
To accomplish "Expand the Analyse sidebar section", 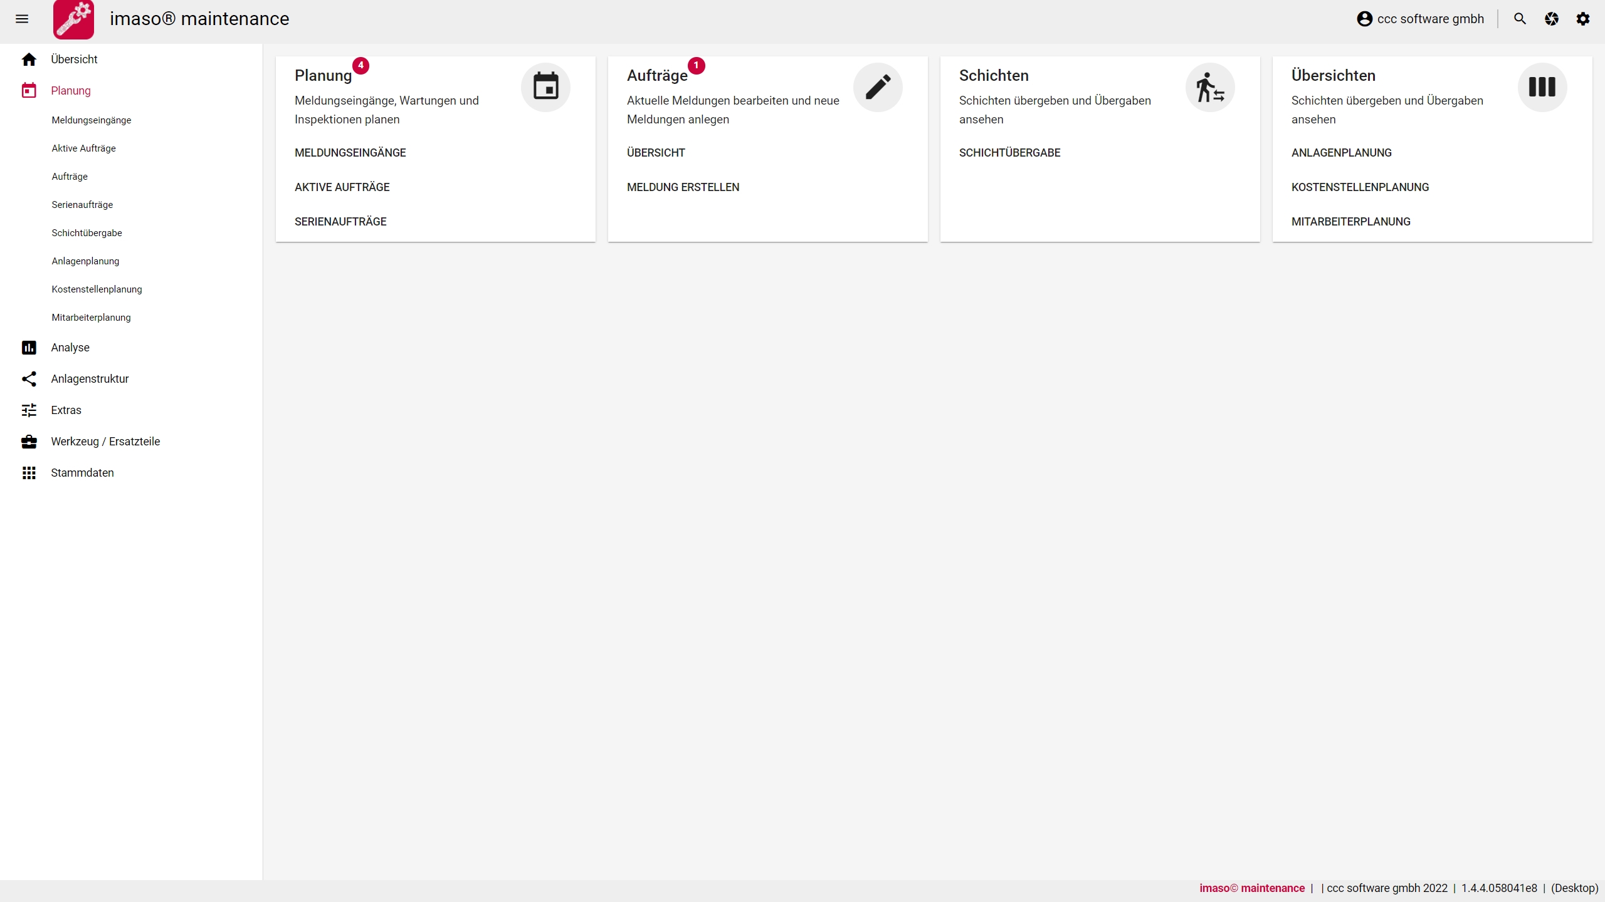I will coord(70,348).
